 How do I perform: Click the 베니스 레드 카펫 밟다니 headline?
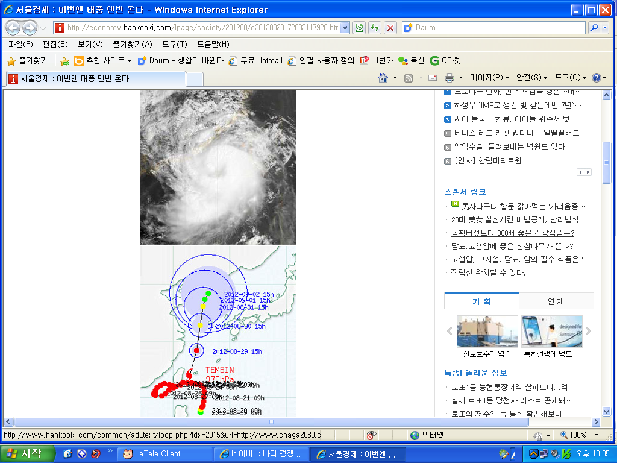pos(517,133)
